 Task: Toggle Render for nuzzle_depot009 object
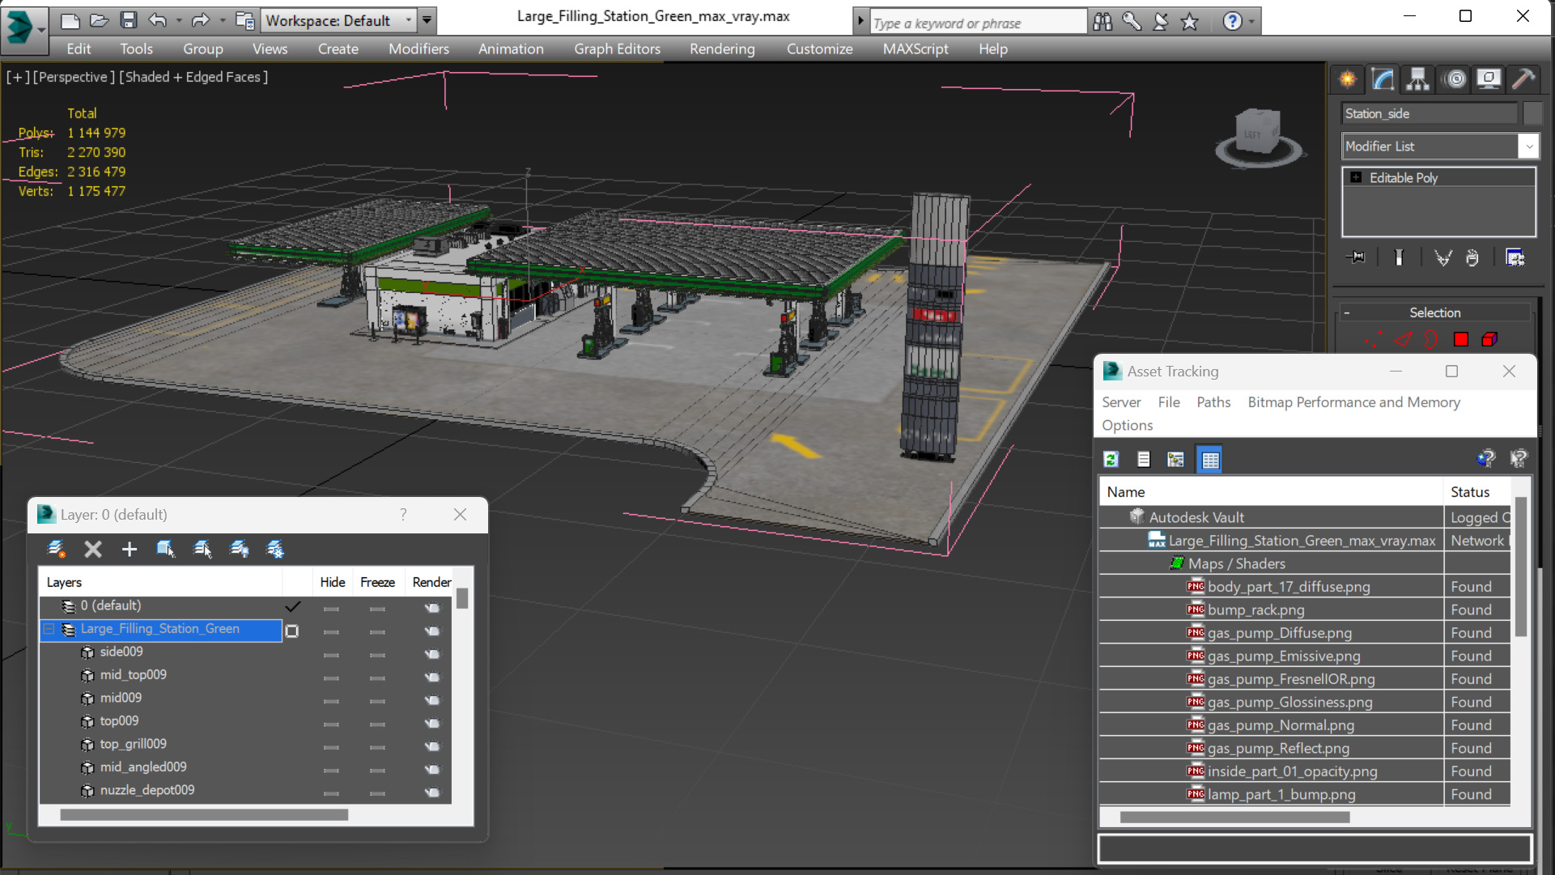pos(432,792)
